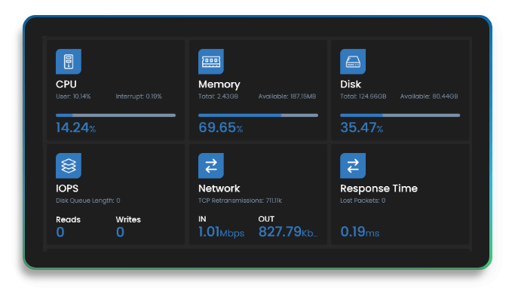The height and width of the screenshot is (300, 515).
Task: Click the 1.01Mbps inbound value
Action: click(x=222, y=232)
